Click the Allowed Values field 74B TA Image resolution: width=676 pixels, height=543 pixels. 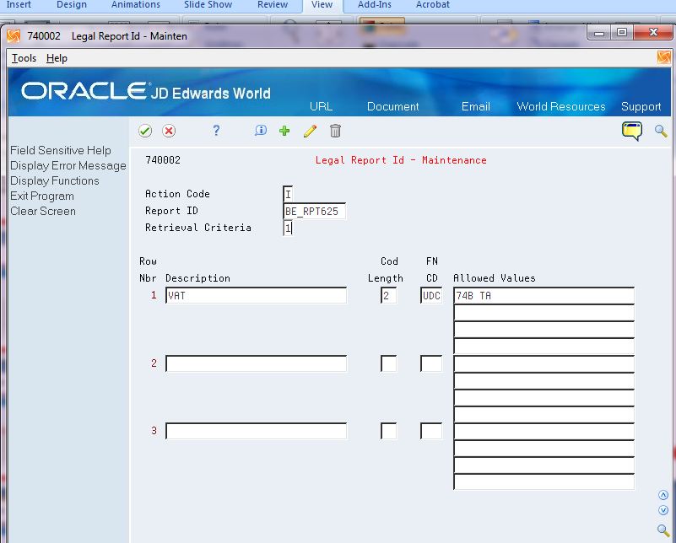pos(544,295)
